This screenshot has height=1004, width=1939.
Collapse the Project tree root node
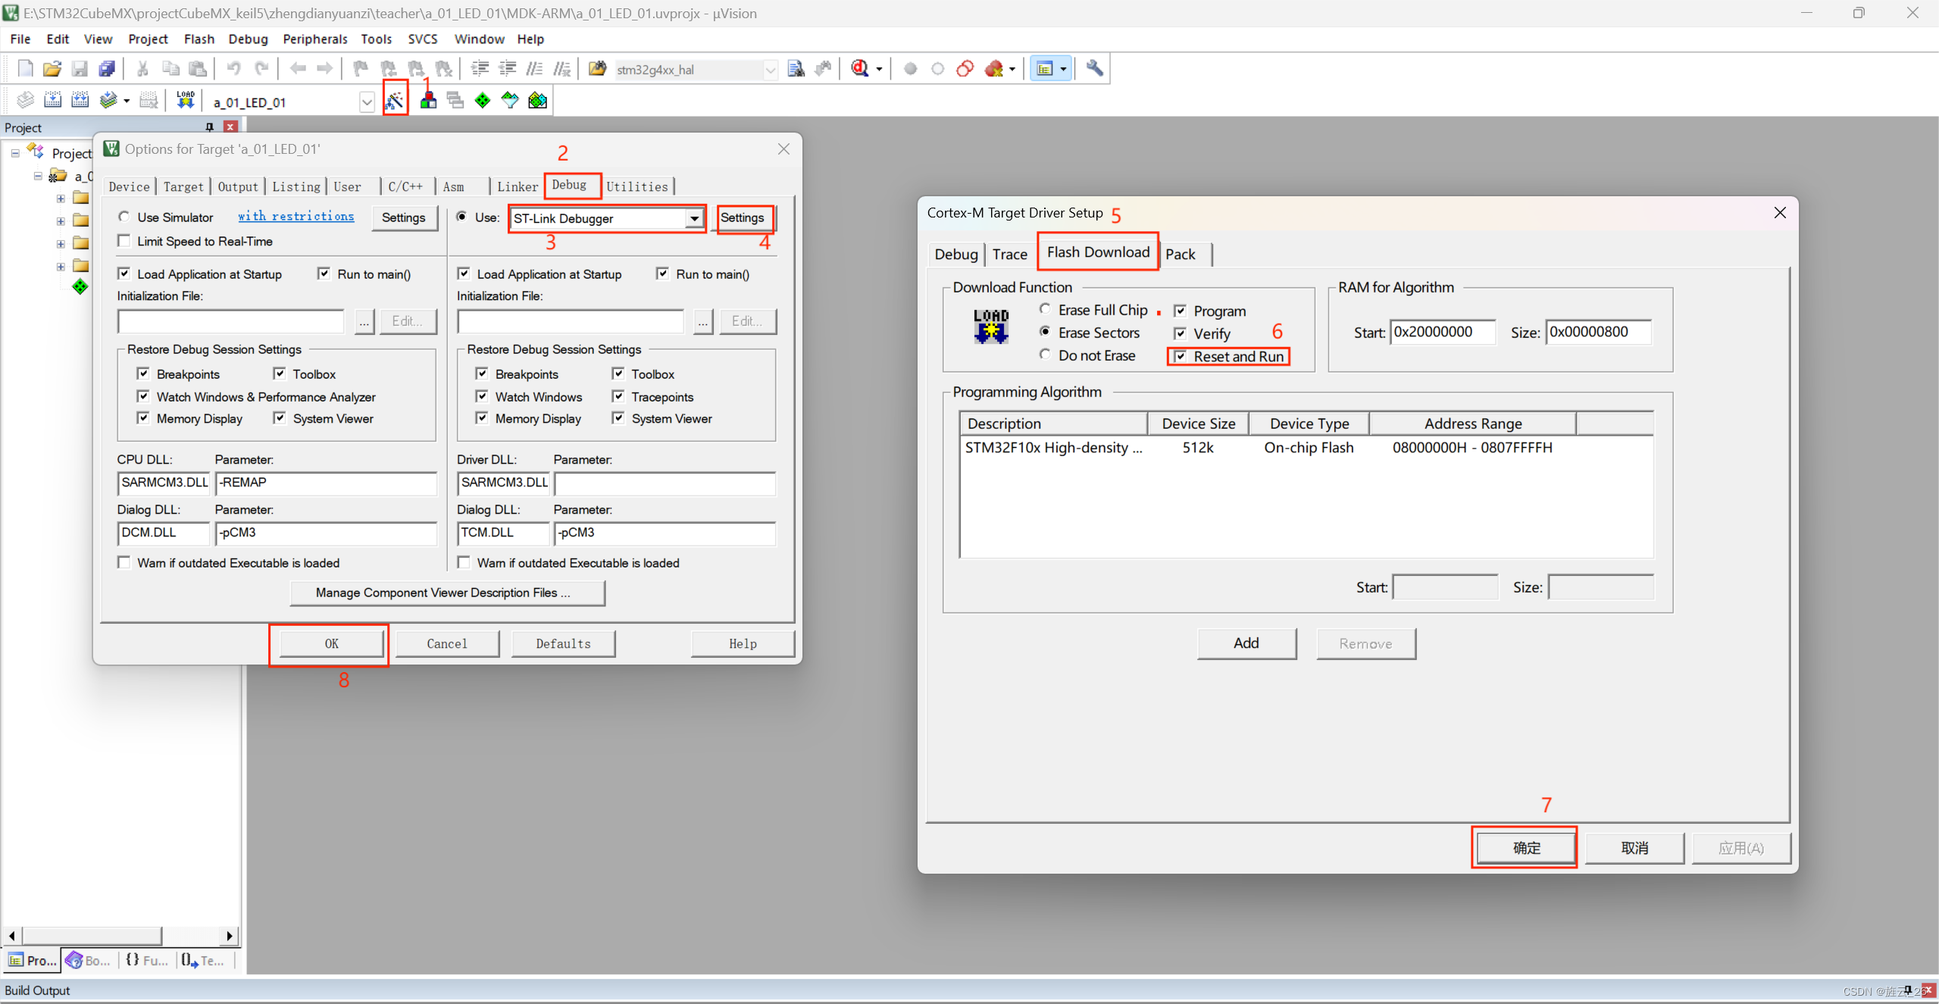15,153
